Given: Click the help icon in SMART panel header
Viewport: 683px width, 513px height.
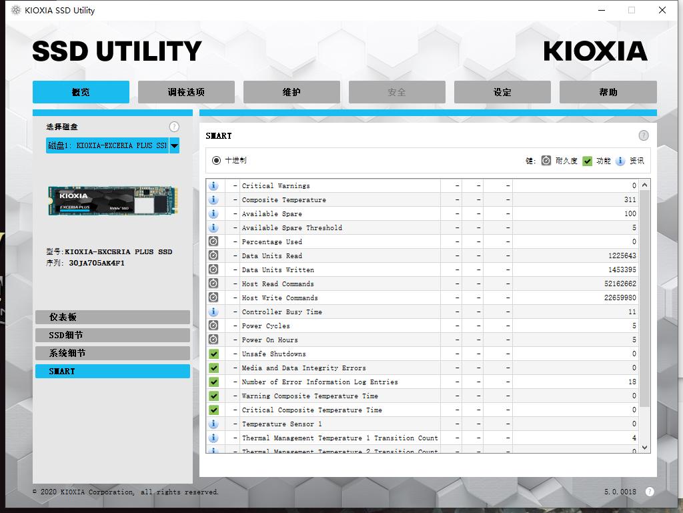Looking at the screenshot, I should [x=644, y=135].
